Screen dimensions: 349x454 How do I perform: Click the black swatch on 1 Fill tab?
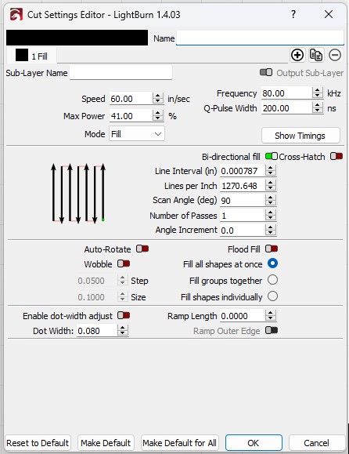(x=22, y=55)
